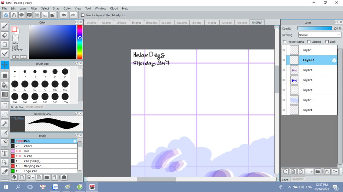Open Pen brush settings gear
The image size is (343, 192).
[75, 141]
